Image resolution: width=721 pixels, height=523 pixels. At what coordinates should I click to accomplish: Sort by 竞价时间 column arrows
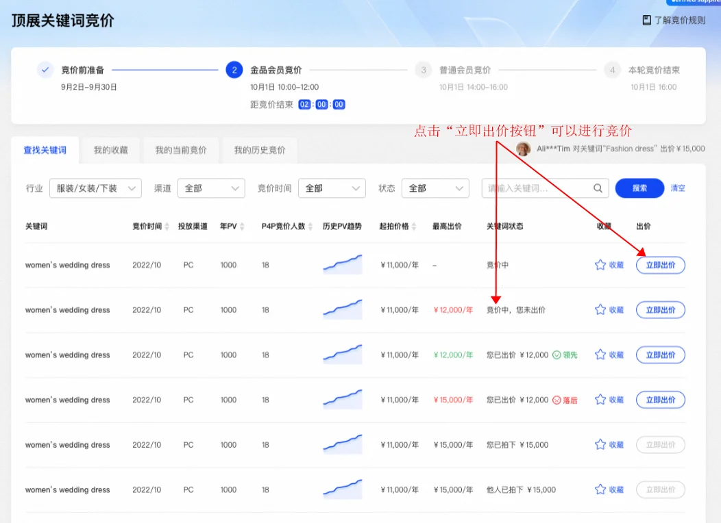[x=167, y=227]
